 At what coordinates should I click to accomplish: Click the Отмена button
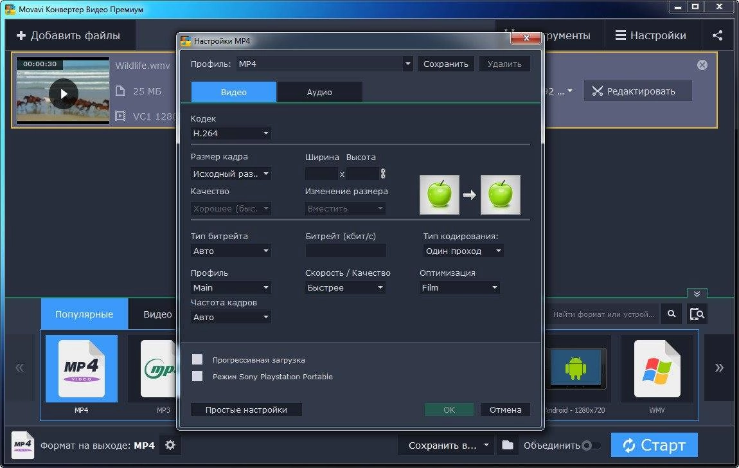(505, 410)
